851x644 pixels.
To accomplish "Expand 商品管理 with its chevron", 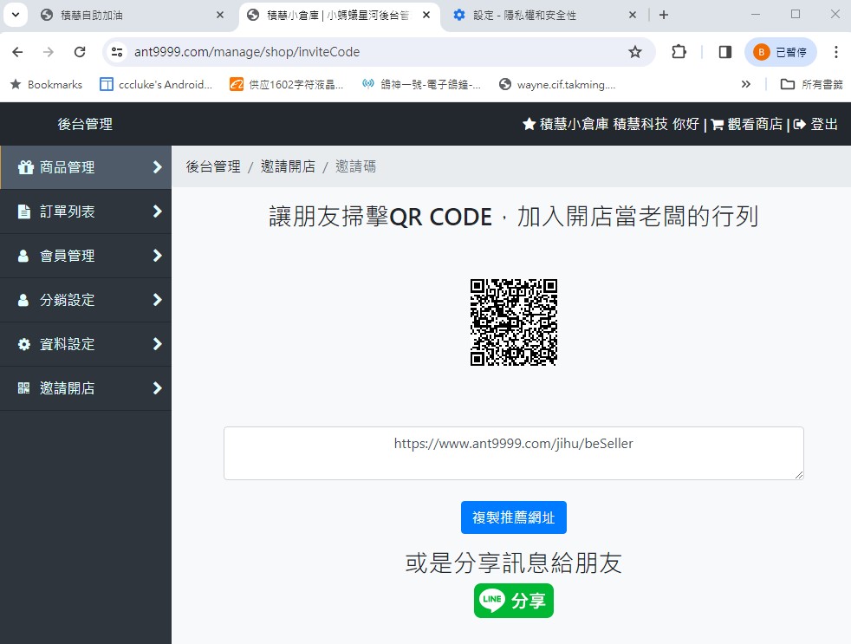I will [x=158, y=167].
